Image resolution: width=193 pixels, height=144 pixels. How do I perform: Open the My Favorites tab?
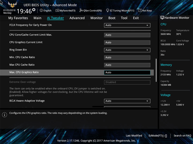pyautogui.click(x=18, y=18)
